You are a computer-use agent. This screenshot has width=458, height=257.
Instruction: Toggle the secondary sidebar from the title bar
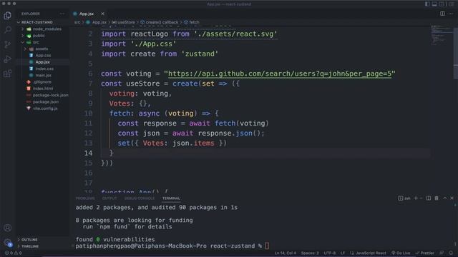(442, 4)
